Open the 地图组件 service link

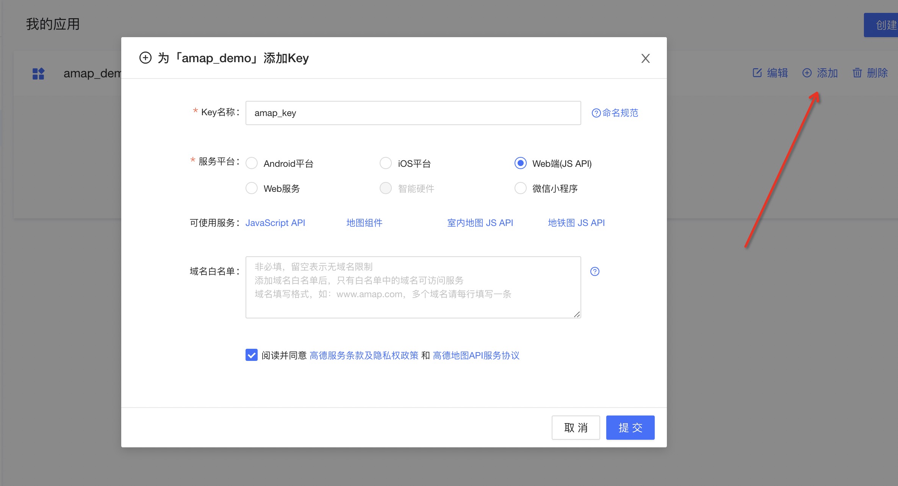point(364,223)
